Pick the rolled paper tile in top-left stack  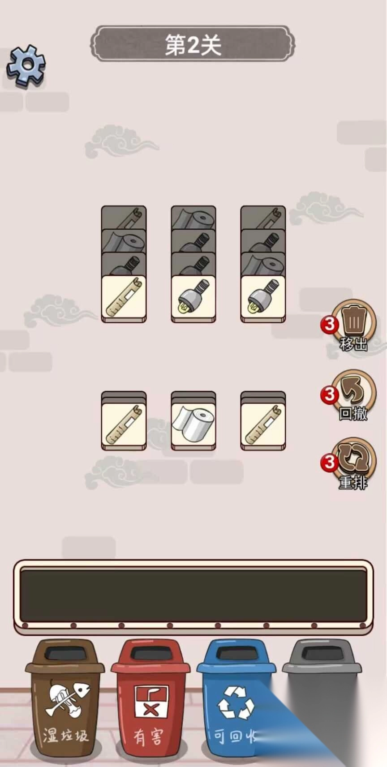[124, 298]
